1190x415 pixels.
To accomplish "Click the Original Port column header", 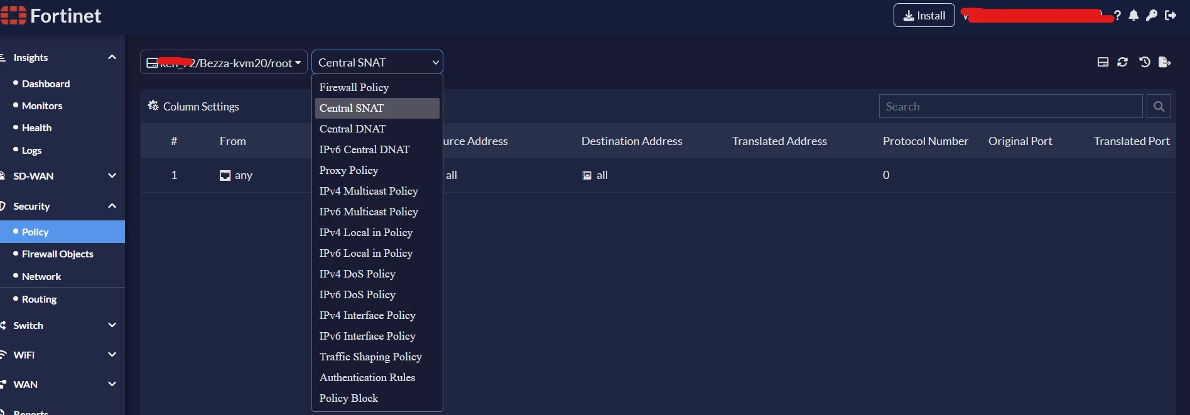I will coord(1020,141).
